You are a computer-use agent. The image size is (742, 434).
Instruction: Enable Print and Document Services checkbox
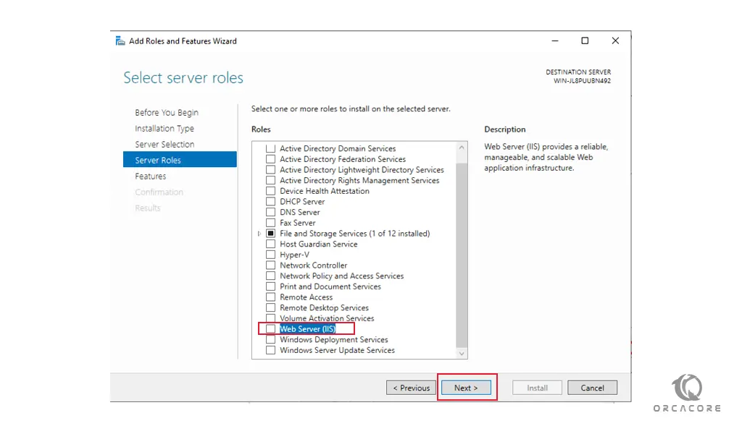pos(270,286)
